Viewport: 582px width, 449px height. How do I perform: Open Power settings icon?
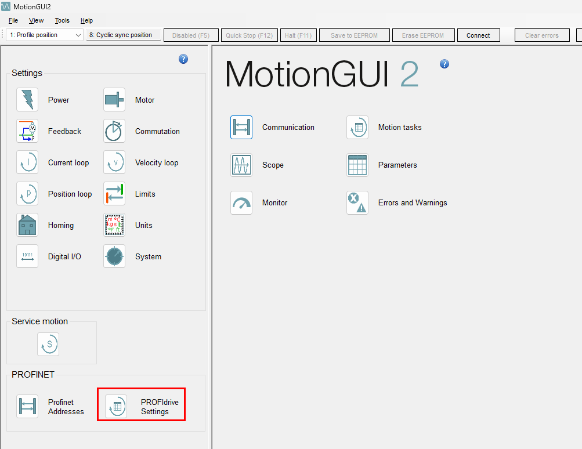pos(27,99)
